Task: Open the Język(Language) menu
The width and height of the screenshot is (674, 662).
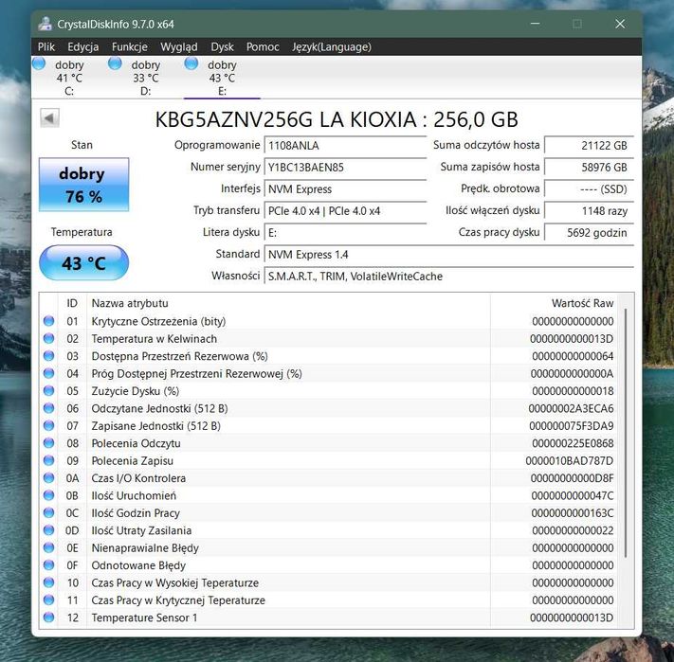Action: 332,46
